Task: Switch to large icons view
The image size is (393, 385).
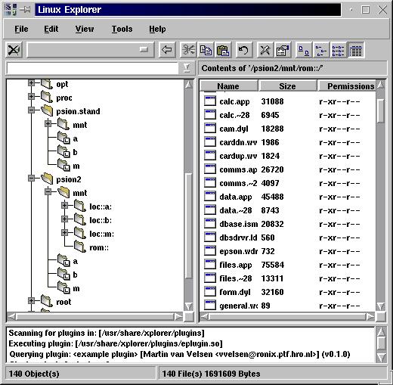Action: (303, 50)
